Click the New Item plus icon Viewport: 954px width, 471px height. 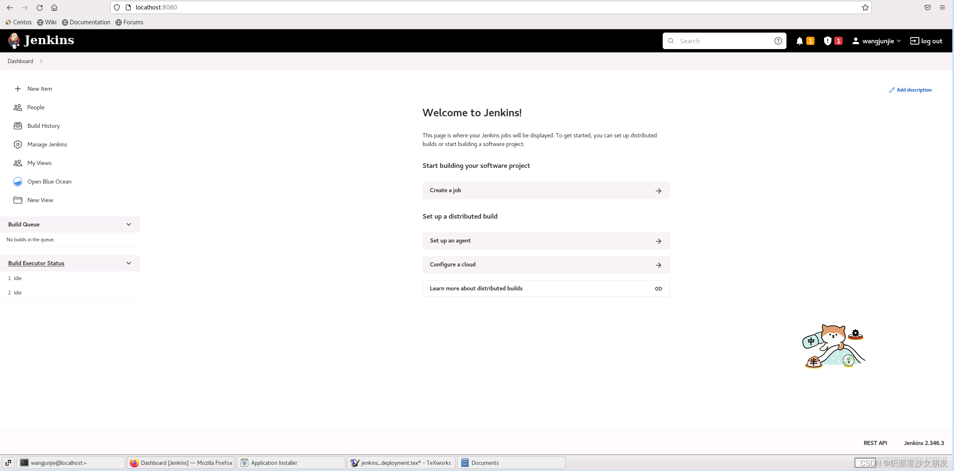coord(18,89)
